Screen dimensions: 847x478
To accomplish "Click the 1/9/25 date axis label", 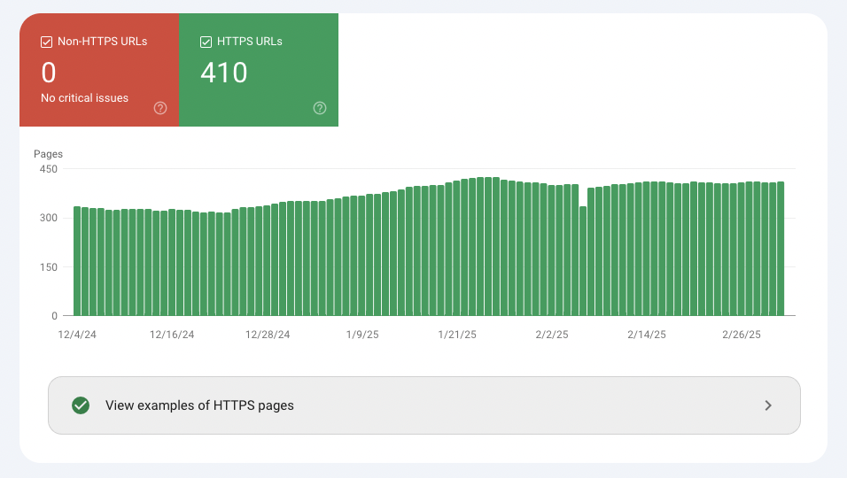I will click(361, 335).
